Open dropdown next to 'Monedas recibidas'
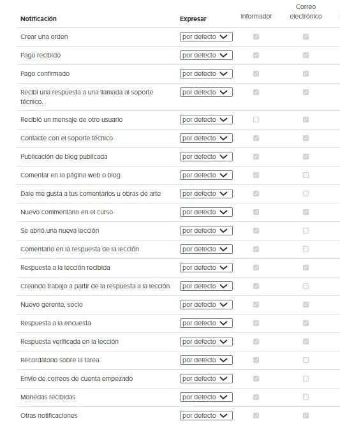This screenshot has height=428, width=340. (206, 397)
